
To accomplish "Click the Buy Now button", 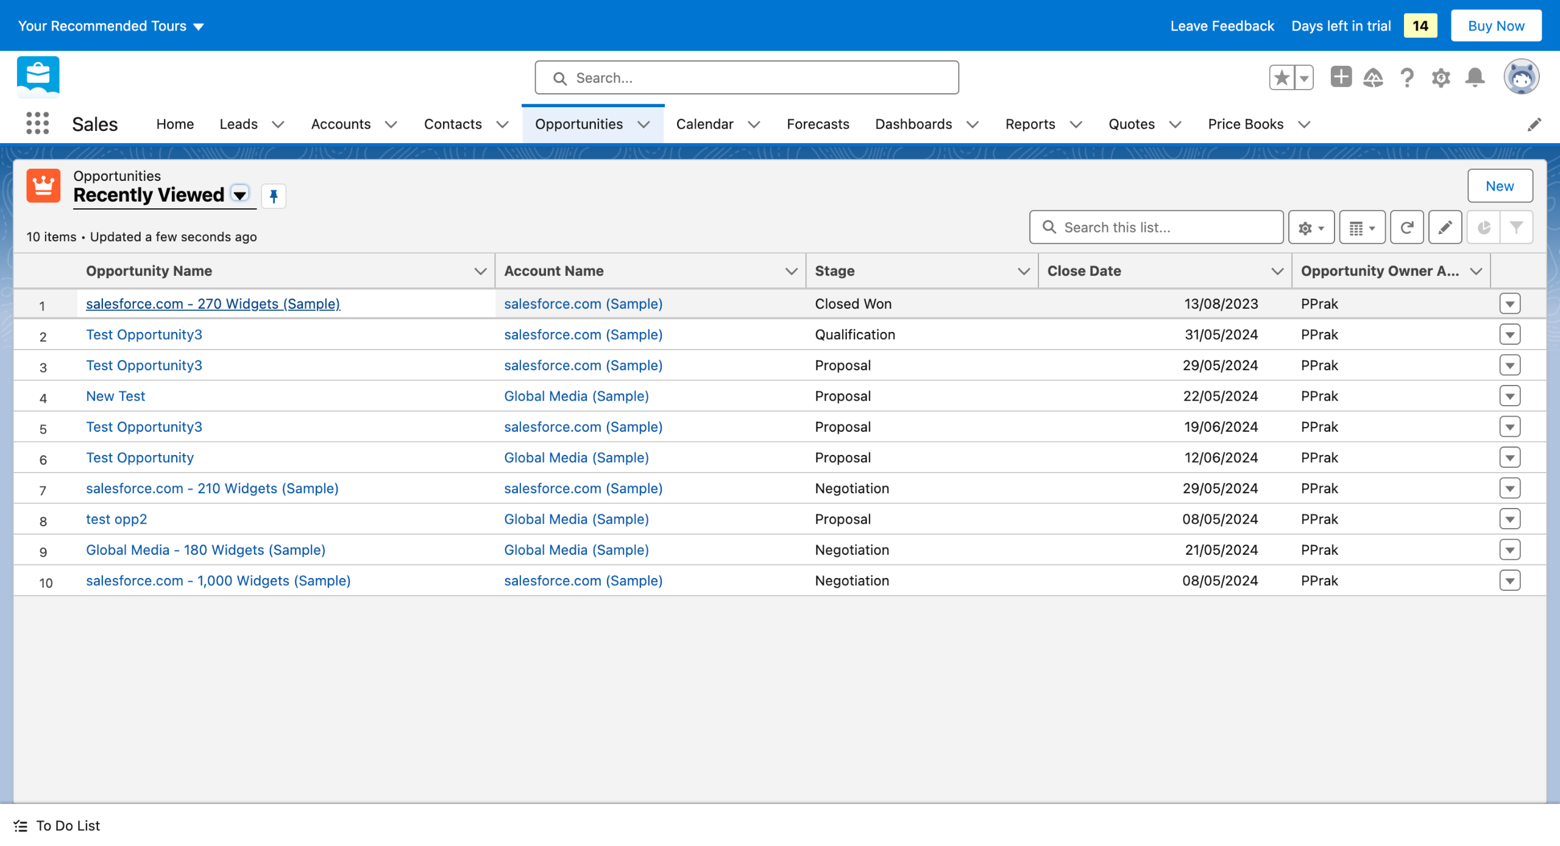I will coord(1496,26).
